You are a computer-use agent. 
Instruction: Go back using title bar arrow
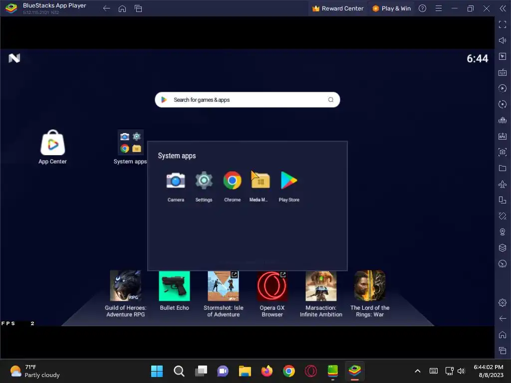click(107, 8)
